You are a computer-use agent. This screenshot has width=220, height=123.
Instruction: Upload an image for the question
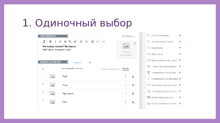126,50
